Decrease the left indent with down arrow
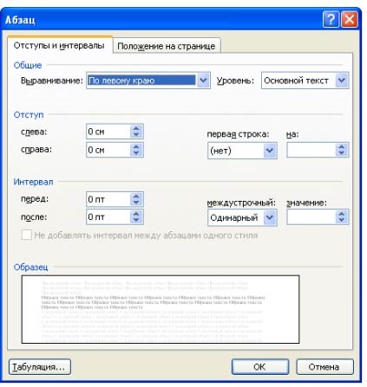The image size is (367, 387). point(136,135)
